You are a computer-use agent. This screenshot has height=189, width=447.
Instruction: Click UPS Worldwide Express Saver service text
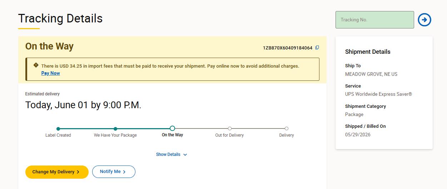pyautogui.click(x=378, y=94)
